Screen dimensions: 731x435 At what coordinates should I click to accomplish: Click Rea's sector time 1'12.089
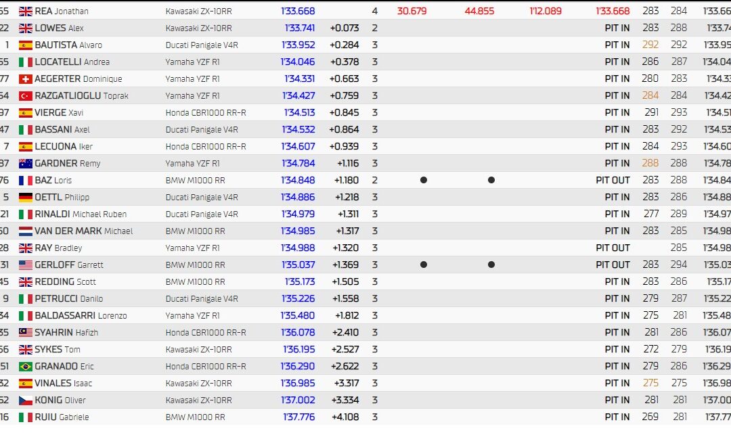[x=546, y=12]
